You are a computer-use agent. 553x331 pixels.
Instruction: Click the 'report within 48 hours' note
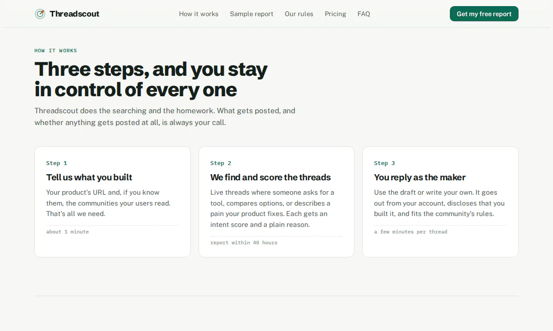click(244, 243)
